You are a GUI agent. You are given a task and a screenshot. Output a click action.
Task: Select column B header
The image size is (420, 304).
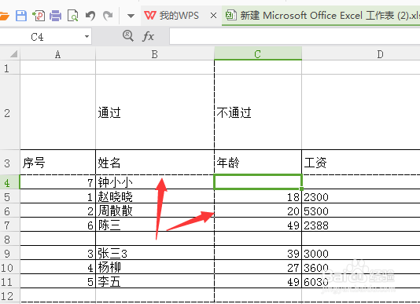pos(155,54)
